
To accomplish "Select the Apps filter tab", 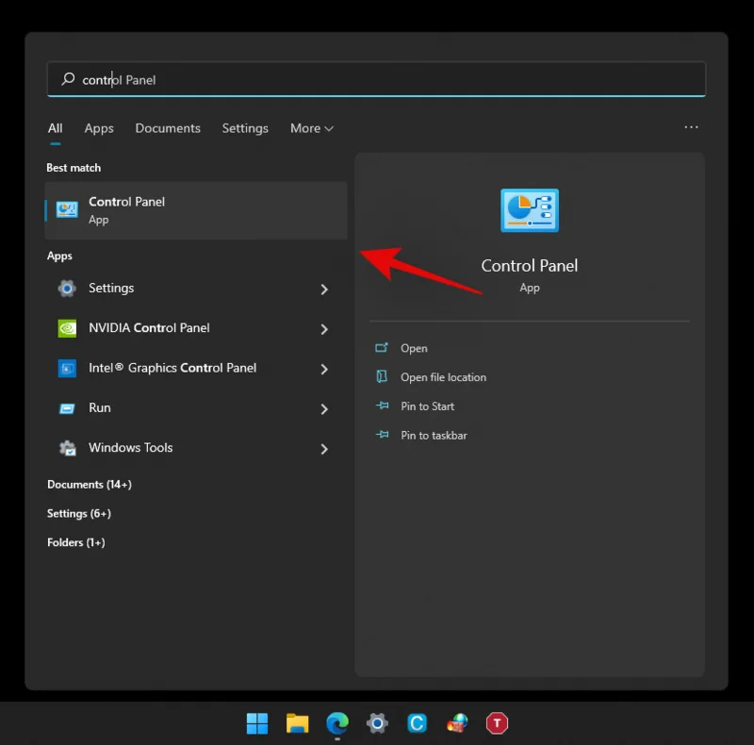I will (98, 128).
